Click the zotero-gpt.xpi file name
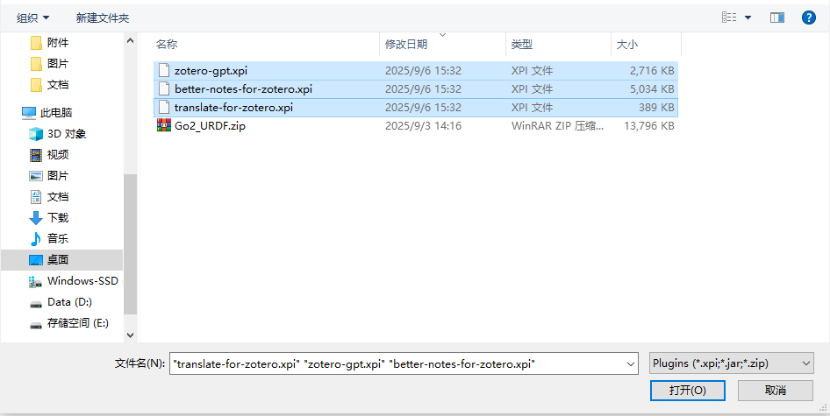This screenshot has width=830, height=416. (x=211, y=70)
